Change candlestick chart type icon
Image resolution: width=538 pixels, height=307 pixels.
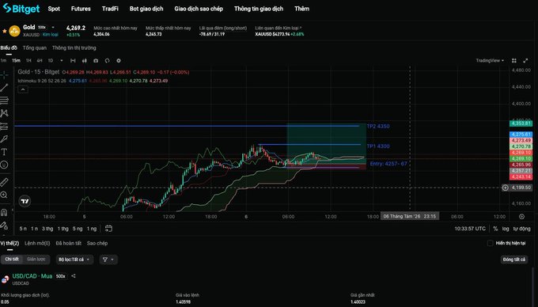pyautogui.click(x=85, y=61)
